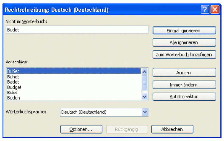
Task: Close the Rechtschreibung dialog window
Action: pyautogui.click(x=215, y=10)
